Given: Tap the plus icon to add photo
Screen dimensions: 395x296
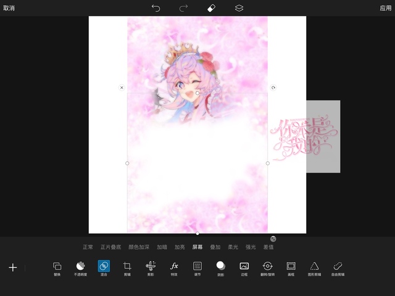Looking at the screenshot, I should tap(12, 268).
